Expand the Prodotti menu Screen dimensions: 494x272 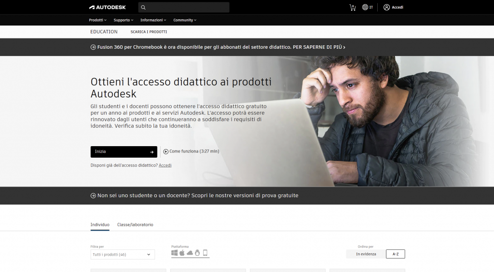97,20
